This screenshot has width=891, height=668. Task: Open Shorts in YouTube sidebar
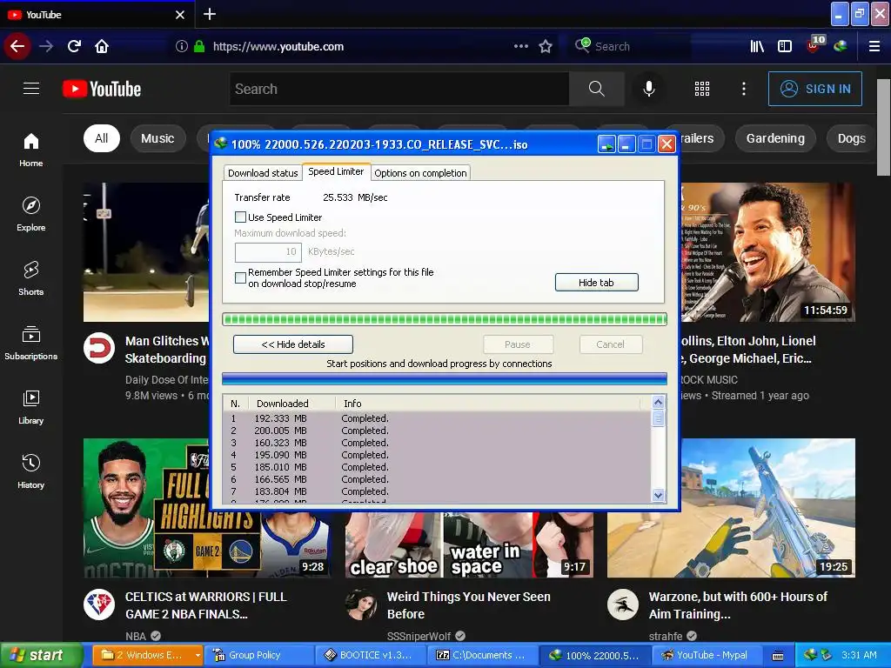[x=31, y=278]
